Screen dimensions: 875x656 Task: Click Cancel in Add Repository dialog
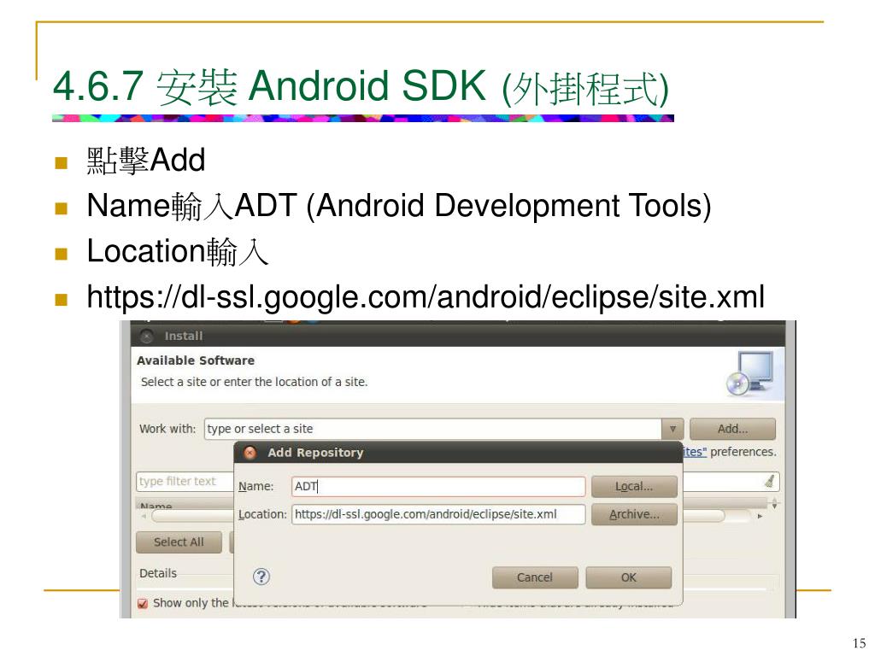click(x=535, y=577)
